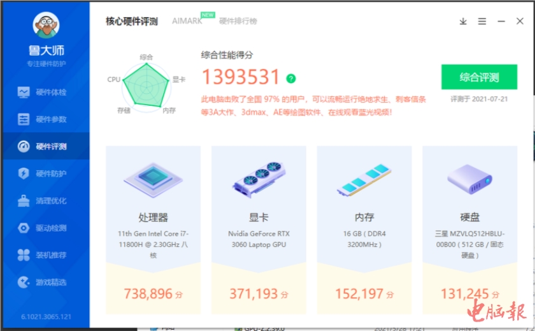Viewport: 535px width, 331px height.
Task: Click the 硬盘 disk drive illustration
Action: (x=469, y=179)
